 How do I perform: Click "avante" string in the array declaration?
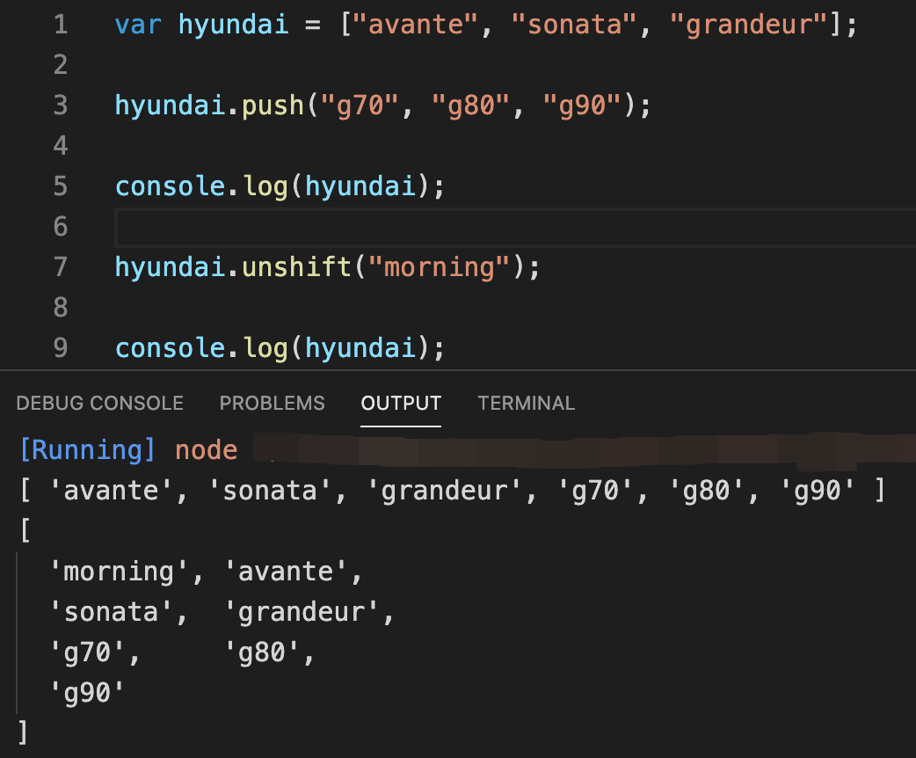pyautogui.click(x=415, y=25)
